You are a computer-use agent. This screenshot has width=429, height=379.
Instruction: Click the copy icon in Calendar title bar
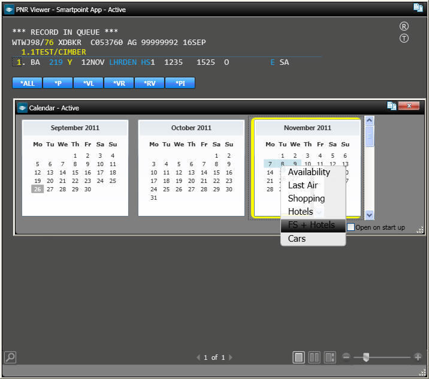coord(391,106)
